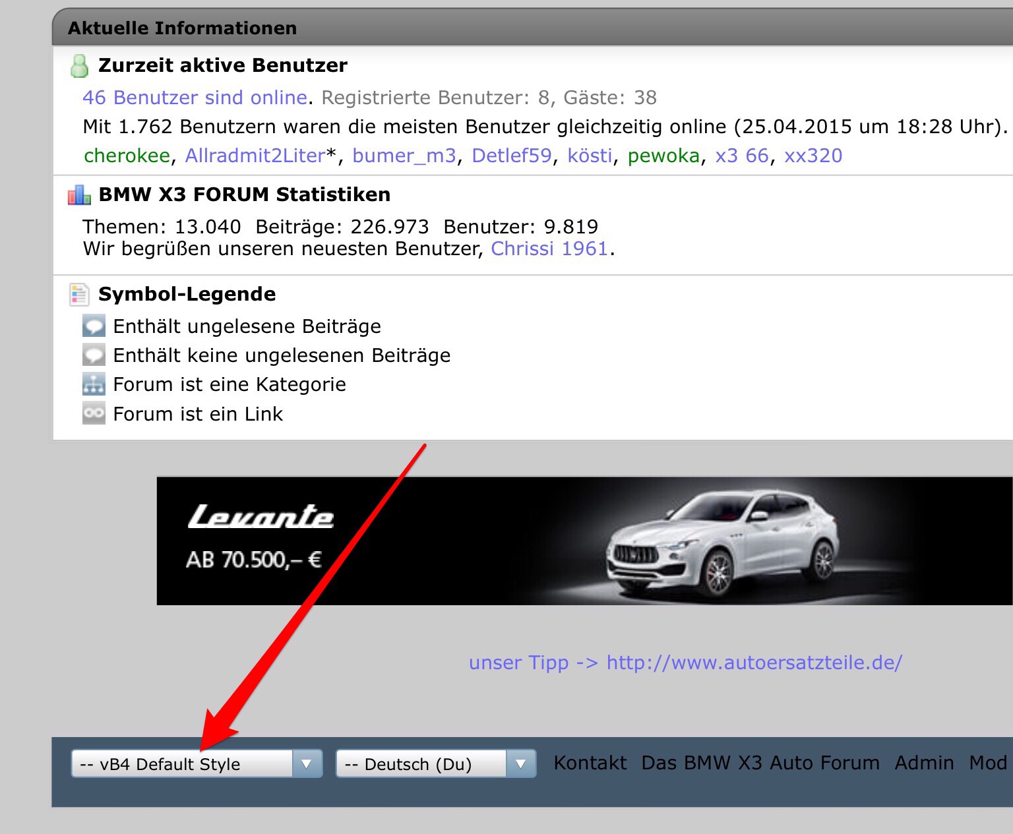
Task: Click the green user icon beside Zurzeit aktive Benutzer
Action: (x=79, y=66)
